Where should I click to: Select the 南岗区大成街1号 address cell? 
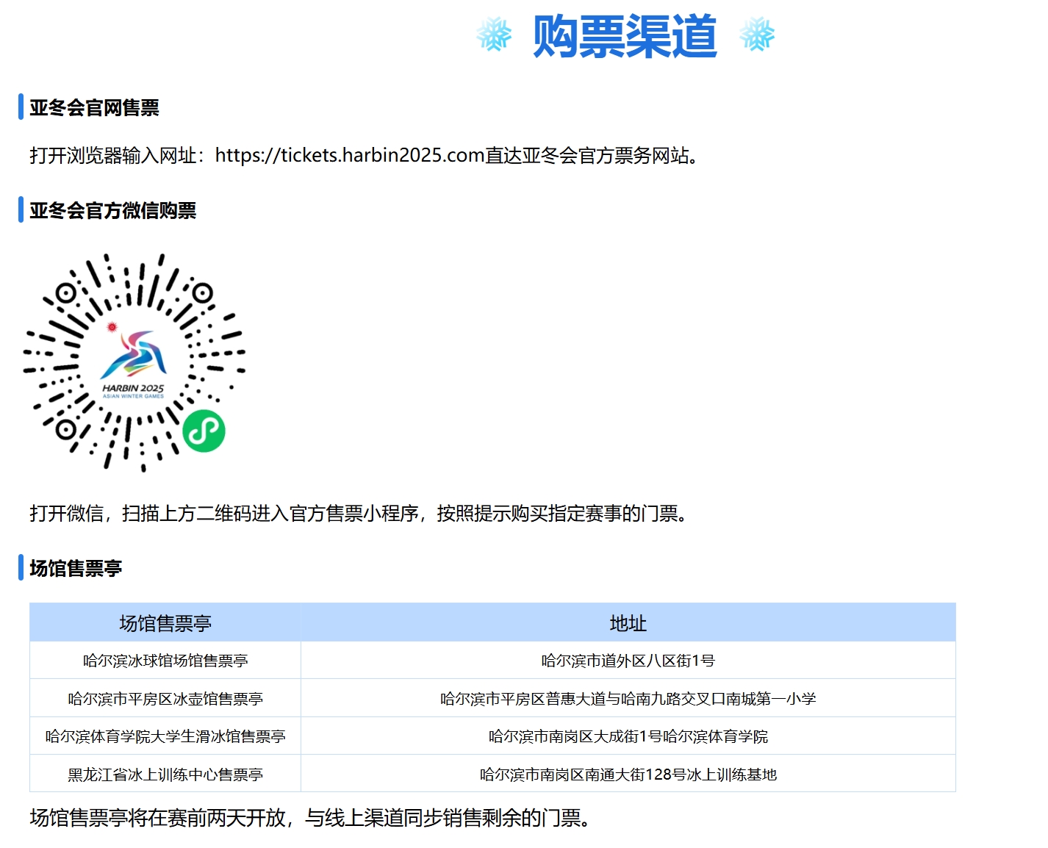(x=628, y=736)
